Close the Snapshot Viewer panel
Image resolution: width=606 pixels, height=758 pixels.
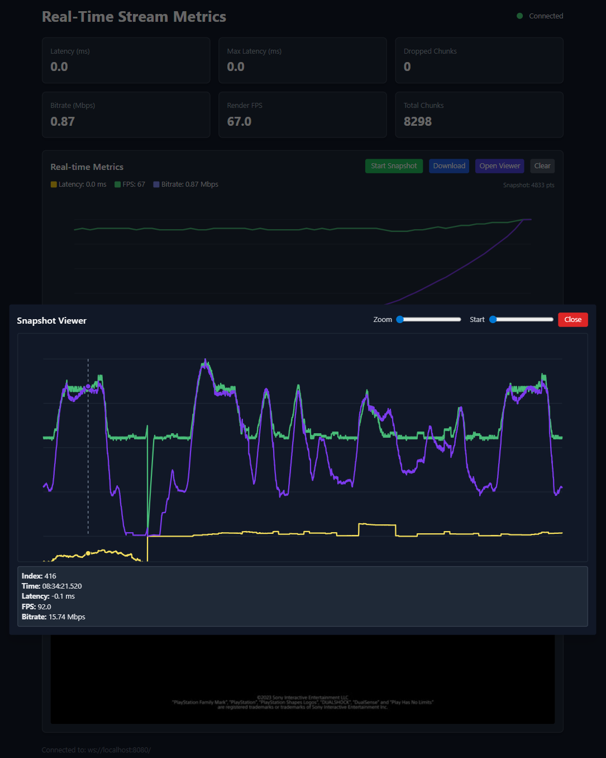(x=572, y=320)
